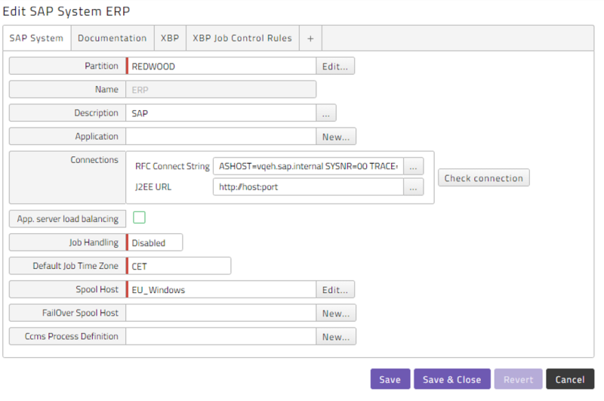Click the Edit SAP System ERP title

[66, 11]
